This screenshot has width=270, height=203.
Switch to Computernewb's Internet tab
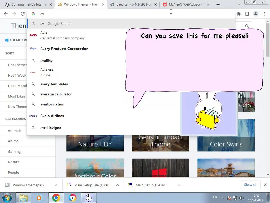coord(28,4)
